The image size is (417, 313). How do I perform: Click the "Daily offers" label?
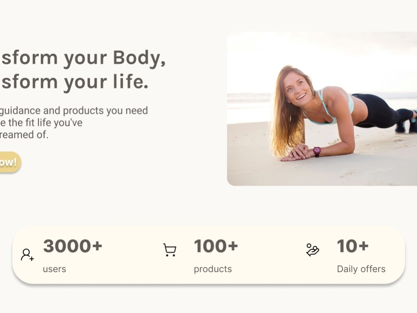pyautogui.click(x=361, y=269)
